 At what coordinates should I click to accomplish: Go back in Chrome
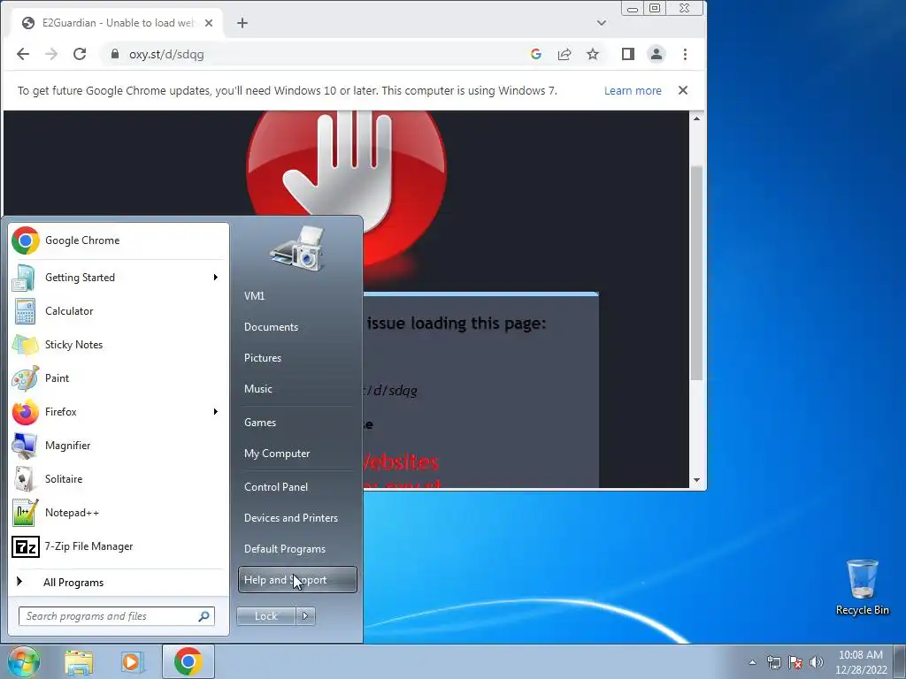click(23, 54)
